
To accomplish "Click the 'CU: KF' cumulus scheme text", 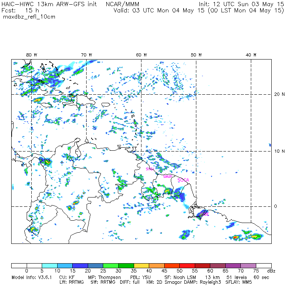I will point(67,277).
